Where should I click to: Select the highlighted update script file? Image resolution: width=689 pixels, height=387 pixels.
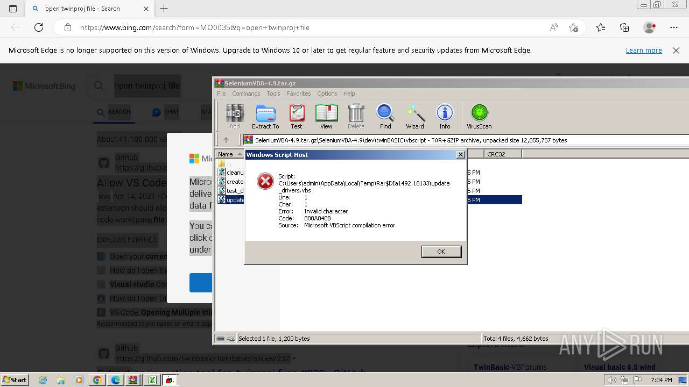(230, 200)
